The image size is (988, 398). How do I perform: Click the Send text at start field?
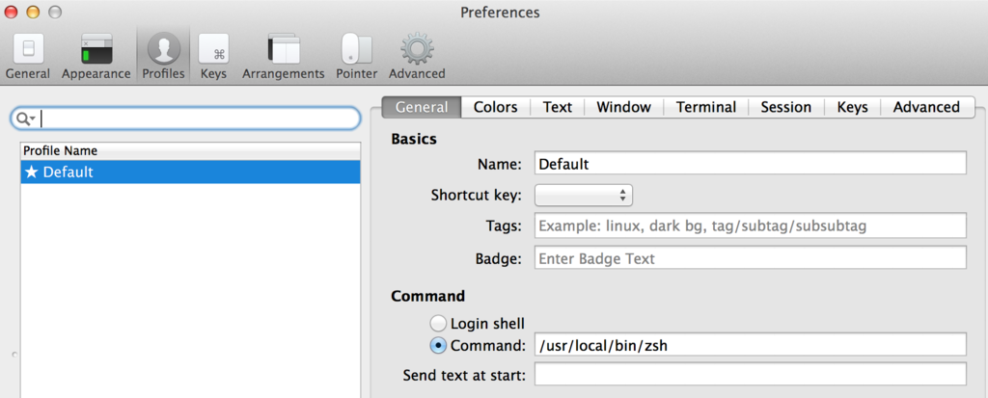(750, 375)
